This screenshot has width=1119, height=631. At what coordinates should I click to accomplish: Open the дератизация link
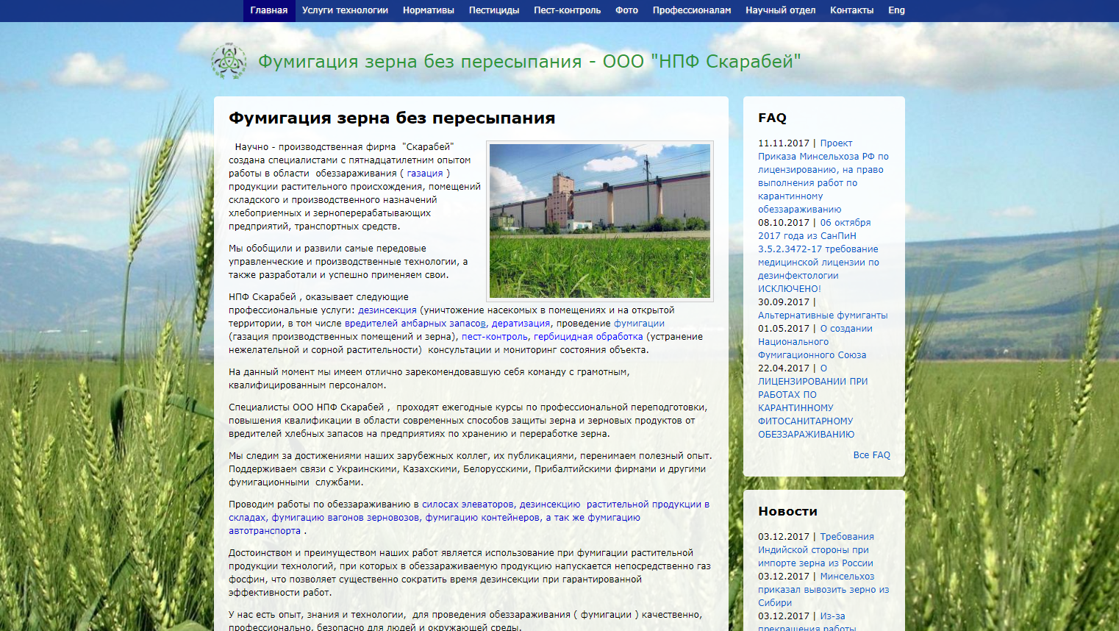pos(521,324)
